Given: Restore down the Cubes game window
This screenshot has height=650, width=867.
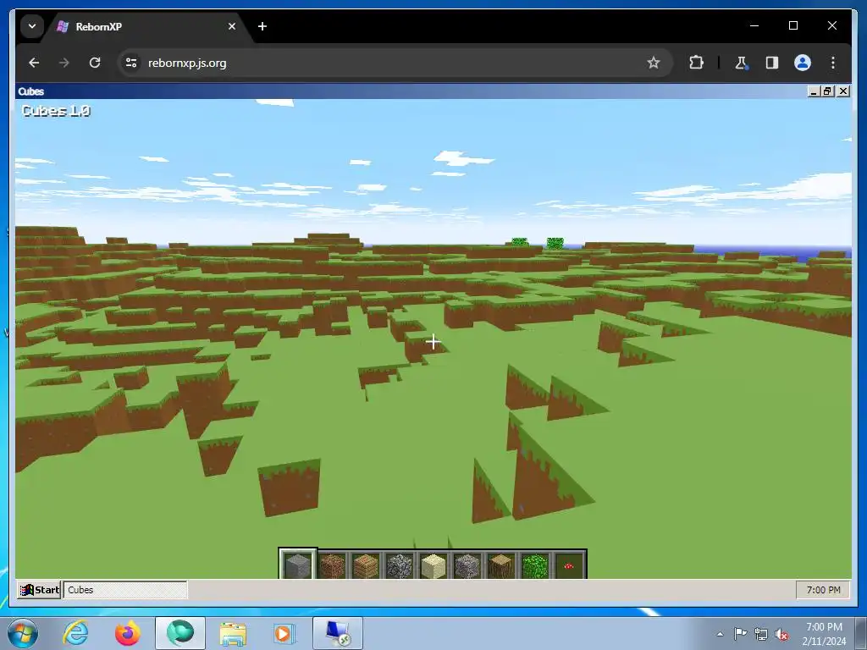Looking at the screenshot, I should [828, 91].
